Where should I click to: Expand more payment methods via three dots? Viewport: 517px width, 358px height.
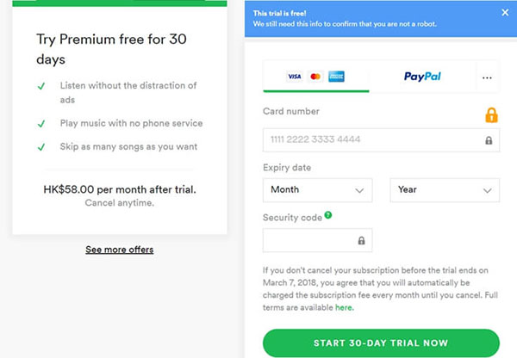click(x=487, y=77)
